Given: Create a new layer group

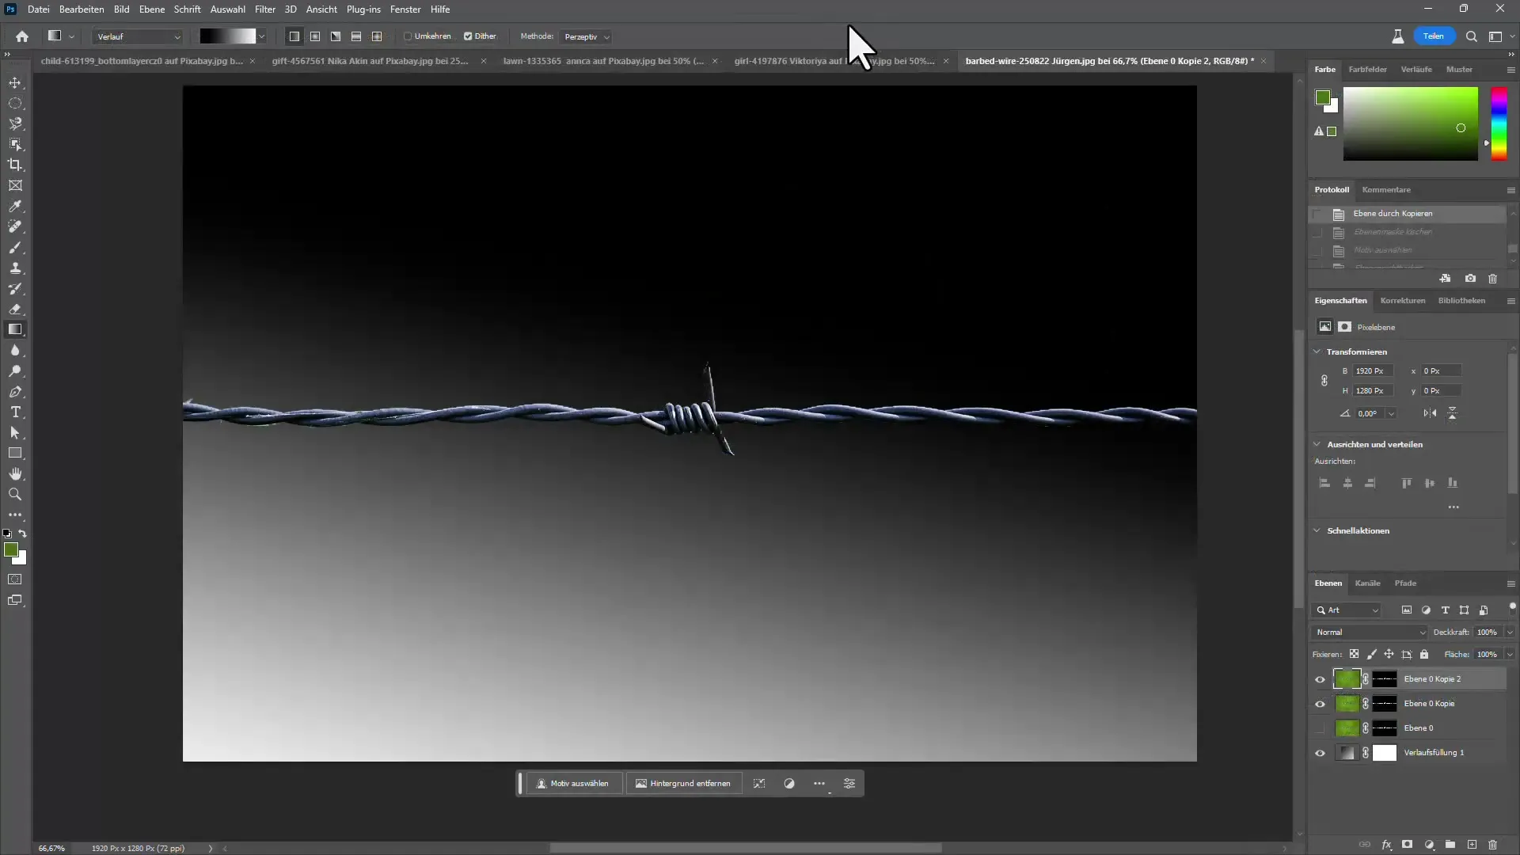Looking at the screenshot, I should coord(1450,845).
